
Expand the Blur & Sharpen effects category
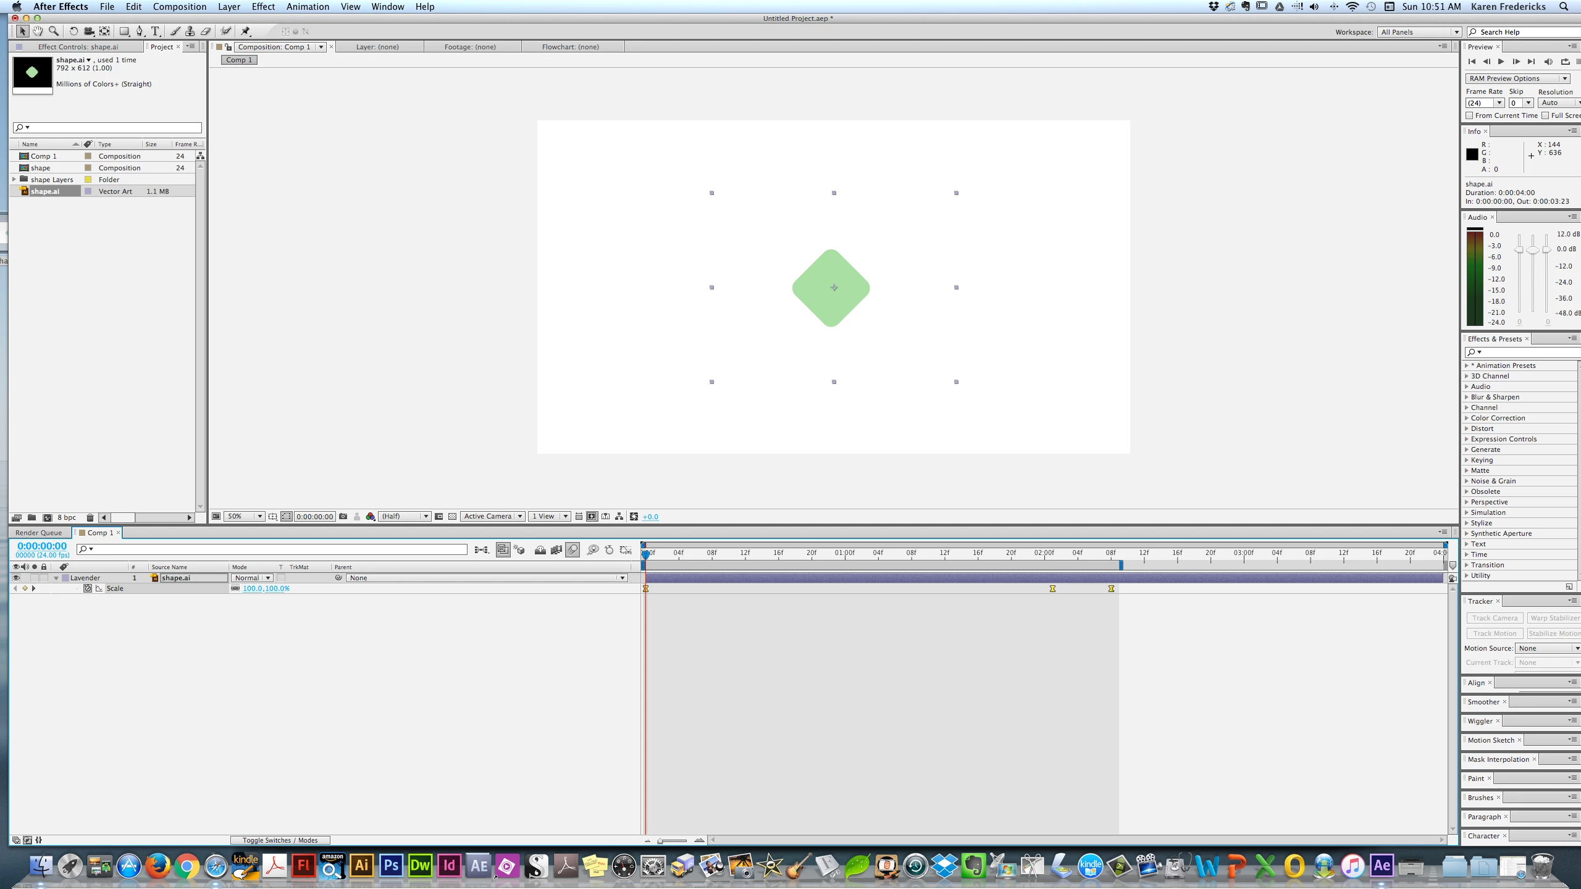1467,397
